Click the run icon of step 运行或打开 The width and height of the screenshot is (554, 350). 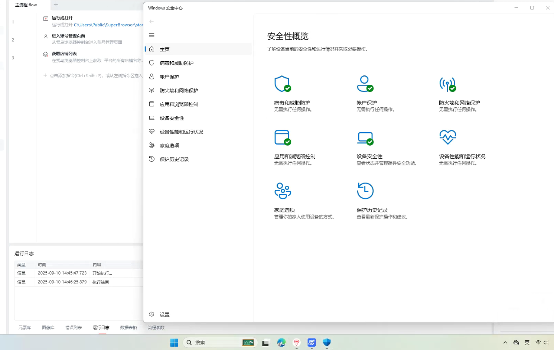click(46, 19)
